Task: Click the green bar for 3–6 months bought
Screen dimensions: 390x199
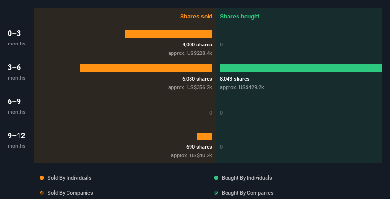Action: [x=301, y=68]
